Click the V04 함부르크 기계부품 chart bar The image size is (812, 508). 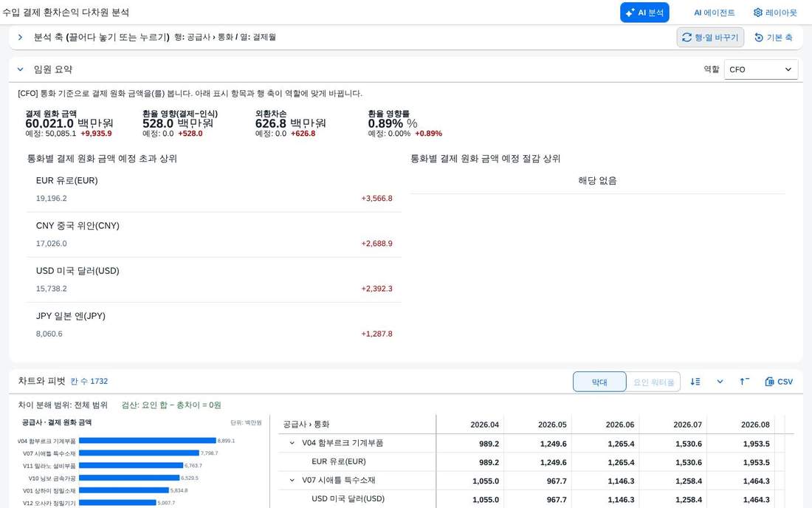point(148,441)
